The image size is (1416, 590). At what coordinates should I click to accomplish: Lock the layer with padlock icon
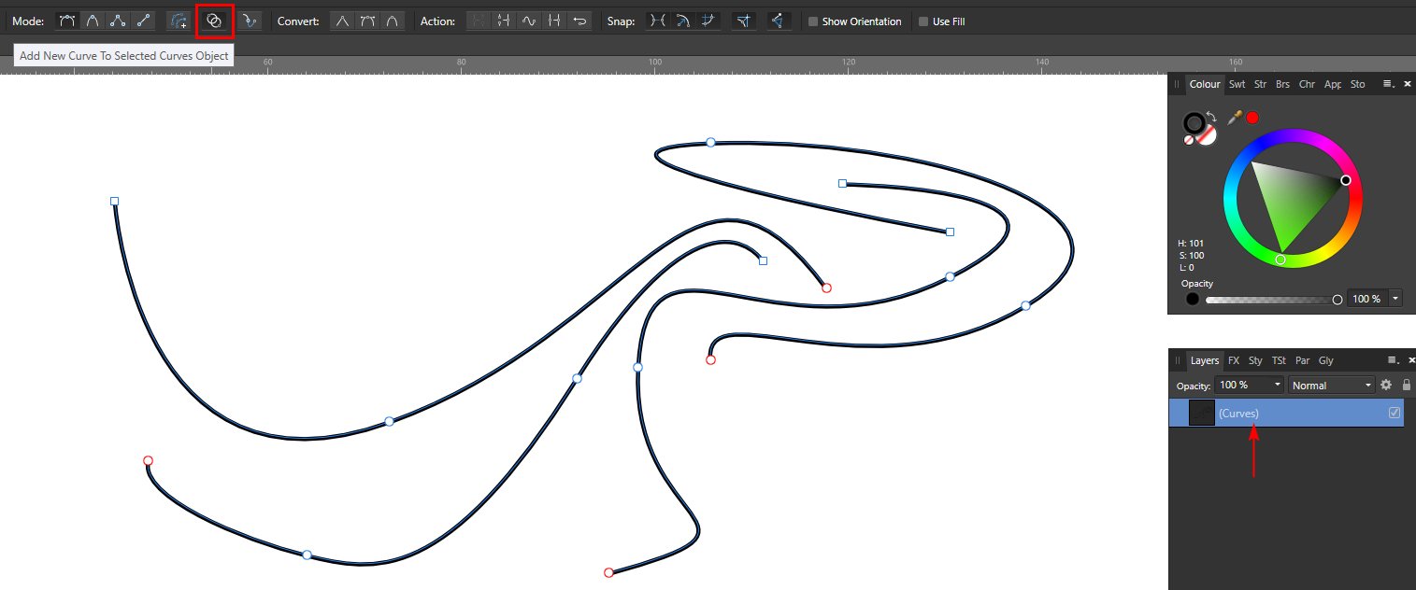tap(1406, 385)
